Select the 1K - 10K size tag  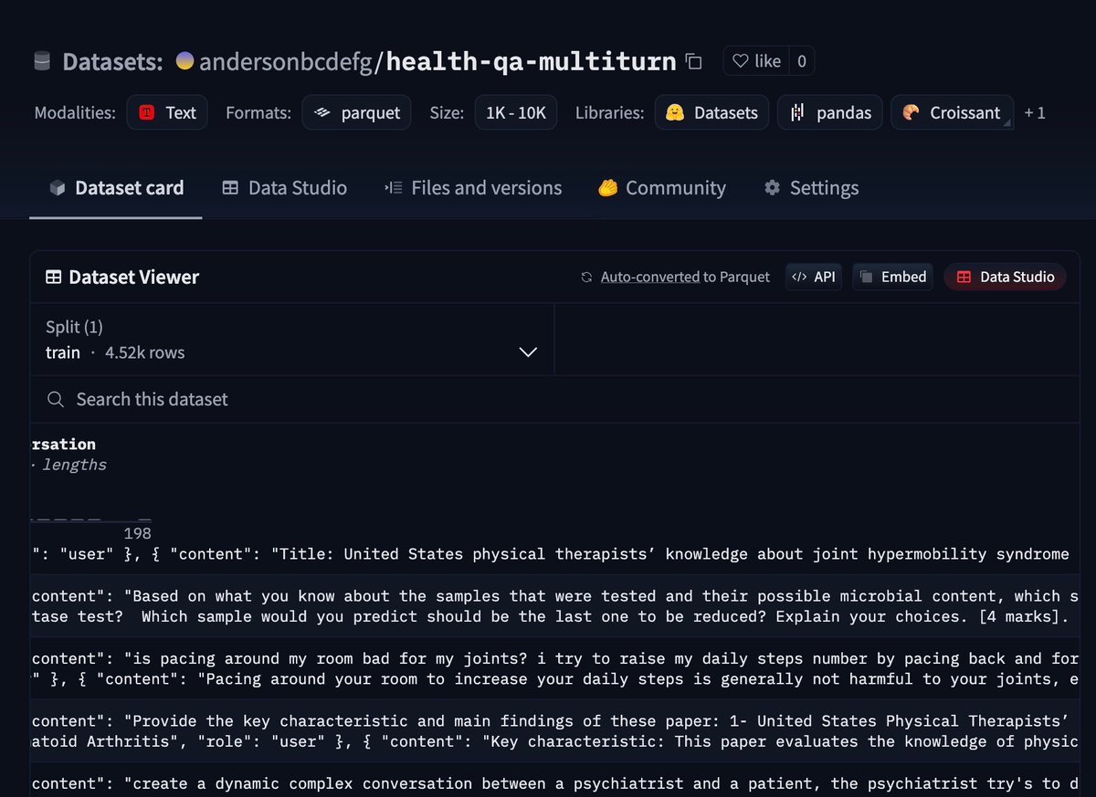tap(516, 112)
